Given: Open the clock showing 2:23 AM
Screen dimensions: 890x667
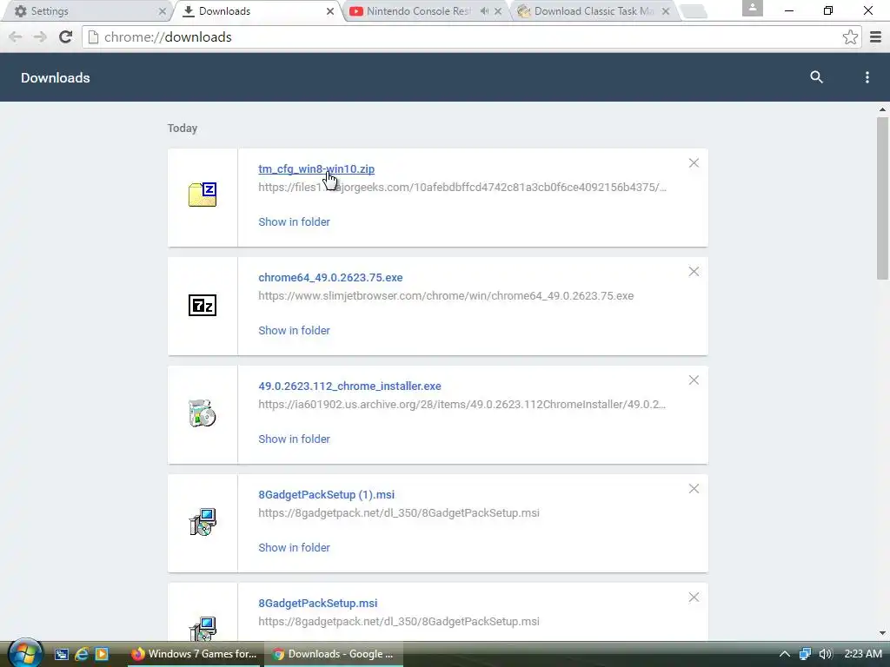Looking at the screenshot, I should [863, 654].
